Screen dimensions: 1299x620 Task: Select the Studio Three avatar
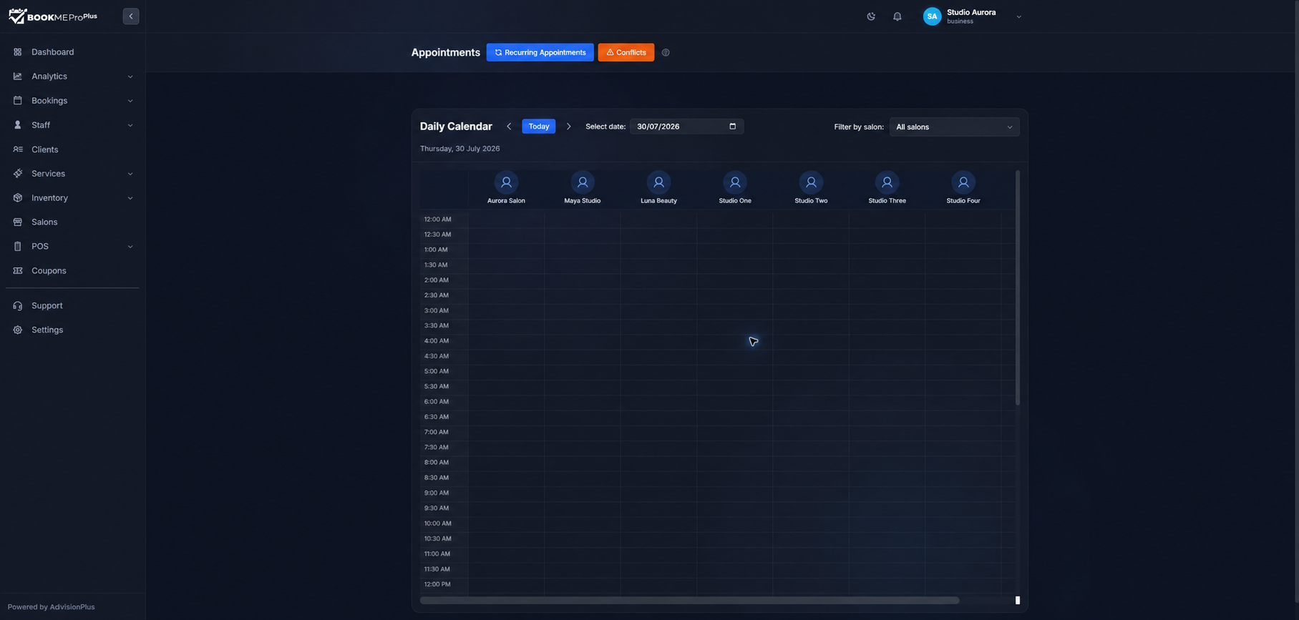coord(887,182)
